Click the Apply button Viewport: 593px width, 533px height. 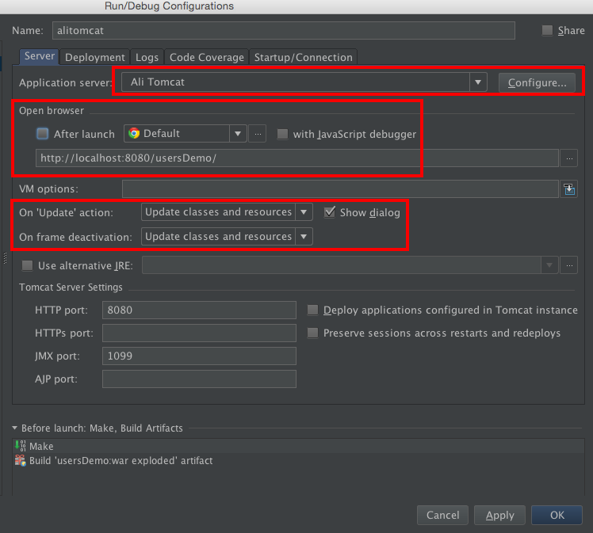pyautogui.click(x=499, y=516)
